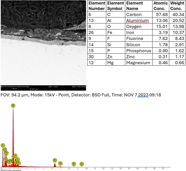Screen dimensions: 186x171
Task: Click the Al peak label on the spectrum
Action: (x=13, y=106)
